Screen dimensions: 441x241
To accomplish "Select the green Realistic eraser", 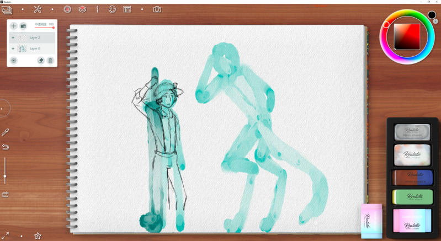I will click(412, 197).
